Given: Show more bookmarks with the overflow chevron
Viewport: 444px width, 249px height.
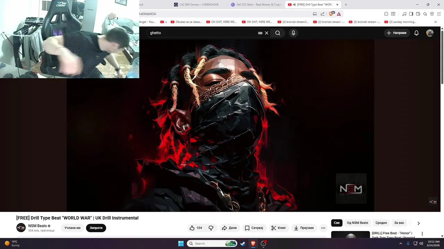Looking at the screenshot, I should coord(436,22).
